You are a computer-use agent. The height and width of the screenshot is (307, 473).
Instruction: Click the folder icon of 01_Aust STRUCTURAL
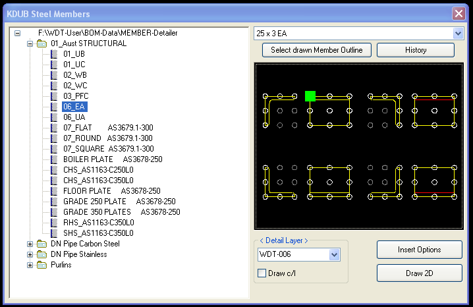pyautogui.click(x=42, y=43)
